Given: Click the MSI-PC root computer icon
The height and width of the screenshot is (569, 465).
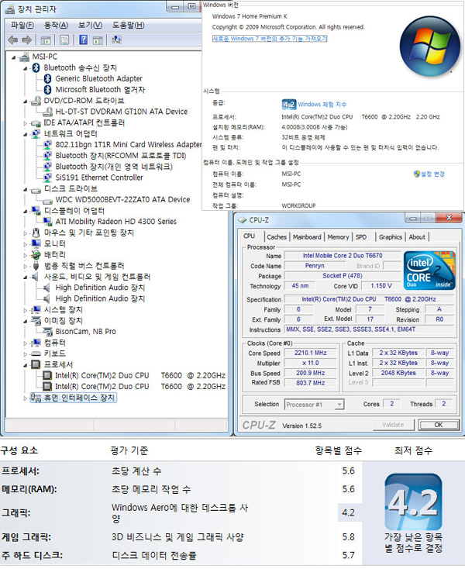Looking at the screenshot, I should (24, 57).
